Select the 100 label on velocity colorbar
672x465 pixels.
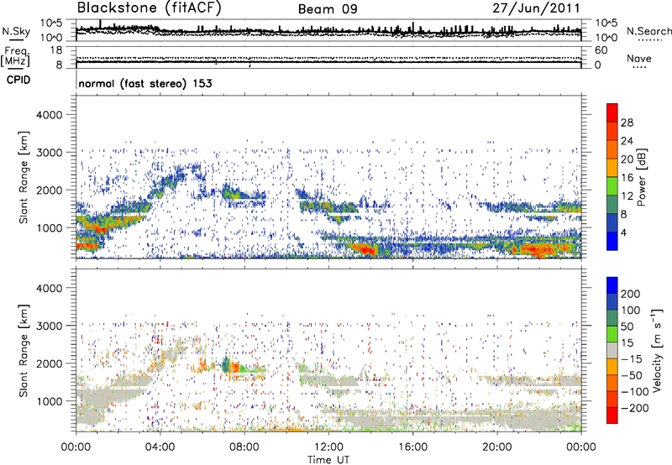631,311
